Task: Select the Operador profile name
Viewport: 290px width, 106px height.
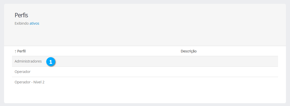Action: (23, 72)
